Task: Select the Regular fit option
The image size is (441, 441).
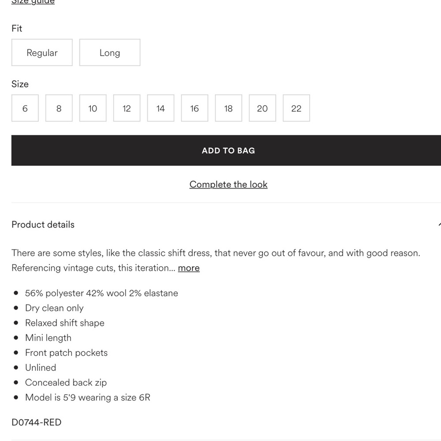Action: point(42,53)
